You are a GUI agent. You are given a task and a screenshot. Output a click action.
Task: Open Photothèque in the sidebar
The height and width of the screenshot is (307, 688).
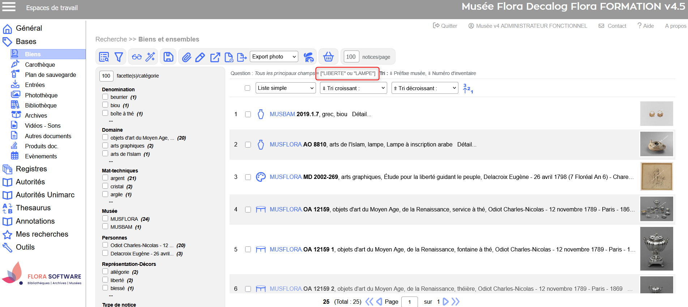point(41,95)
